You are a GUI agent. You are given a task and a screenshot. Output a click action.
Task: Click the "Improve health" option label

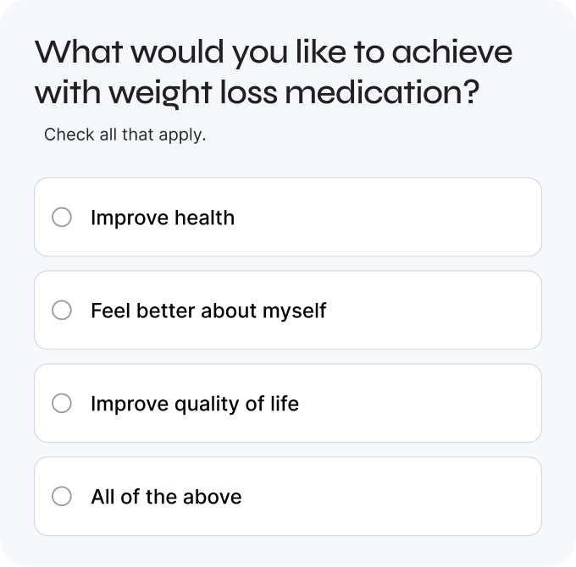162,217
